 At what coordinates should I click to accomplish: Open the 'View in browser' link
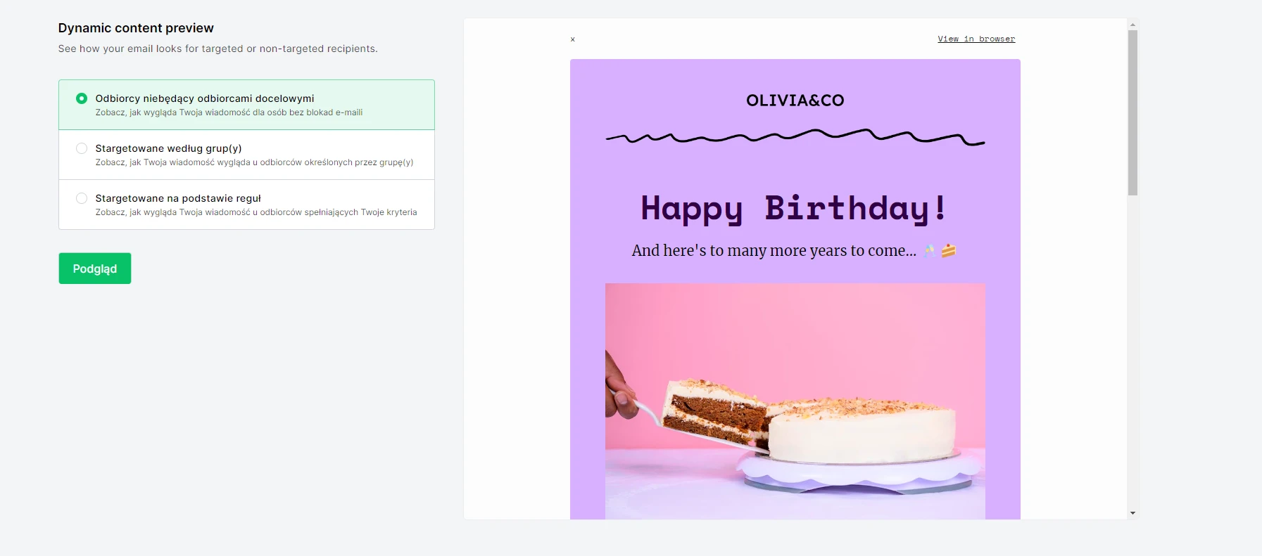coord(976,39)
